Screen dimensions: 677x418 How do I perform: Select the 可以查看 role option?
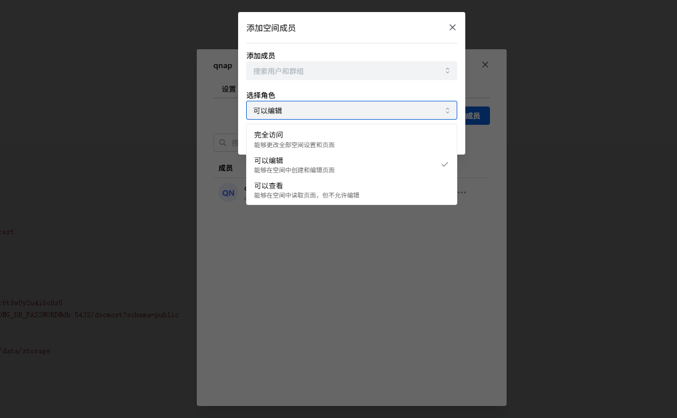(352, 190)
